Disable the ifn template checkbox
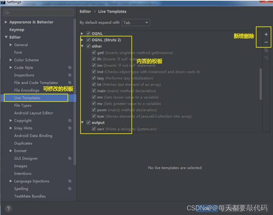Screen dimensions: 273x215 [x=94, y=59]
